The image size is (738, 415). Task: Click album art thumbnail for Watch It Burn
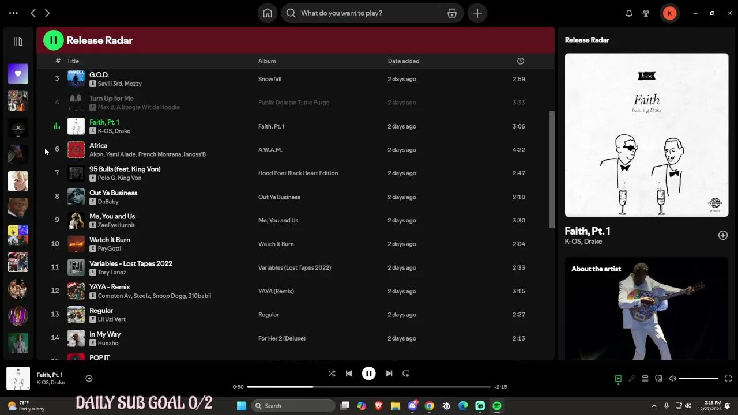pyautogui.click(x=76, y=244)
